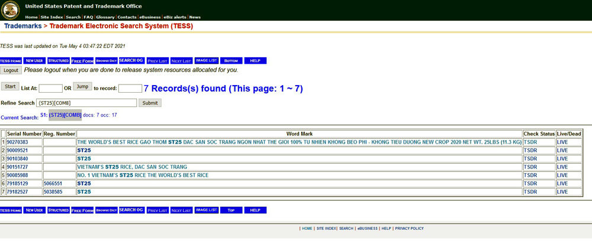This screenshot has width=592, height=244.
Task: Click the List At input box
Action: point(50,89)
